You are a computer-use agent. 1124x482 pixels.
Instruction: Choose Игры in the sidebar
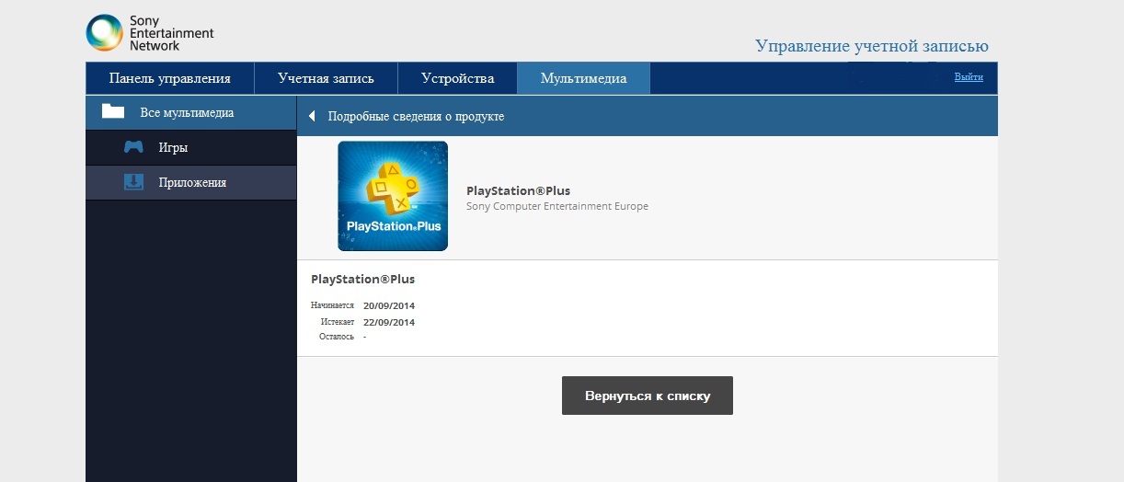pyautogui.click(x=191, y=147)
